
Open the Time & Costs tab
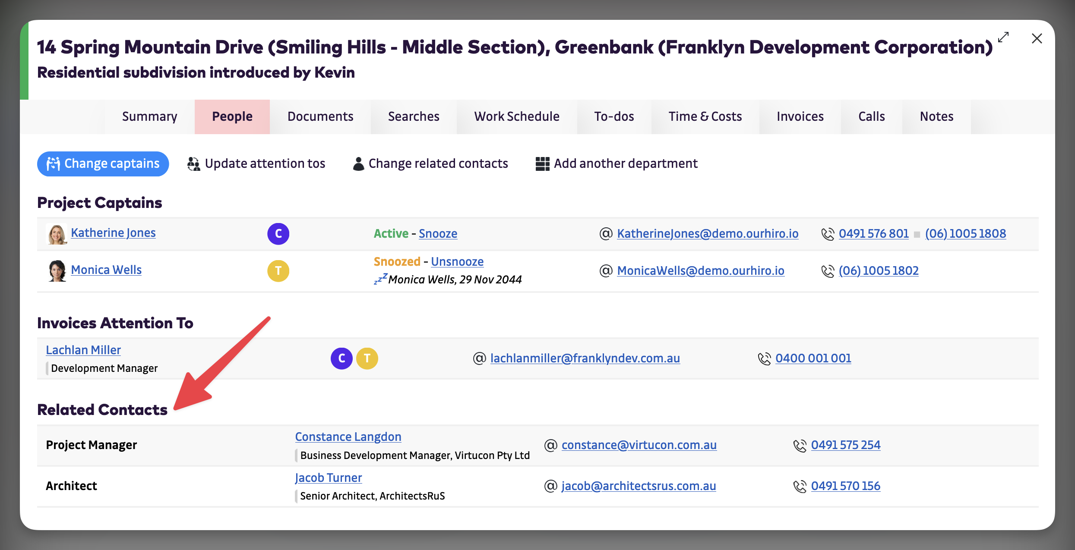coord(705,117)
